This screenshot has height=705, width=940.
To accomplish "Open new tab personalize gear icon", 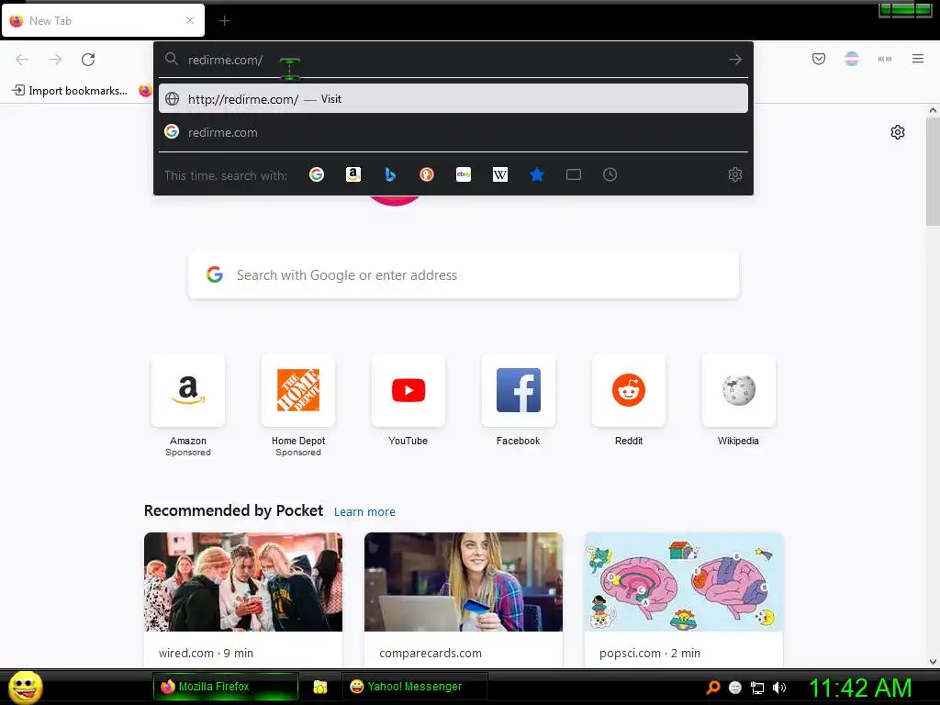I will click(898, 132).
